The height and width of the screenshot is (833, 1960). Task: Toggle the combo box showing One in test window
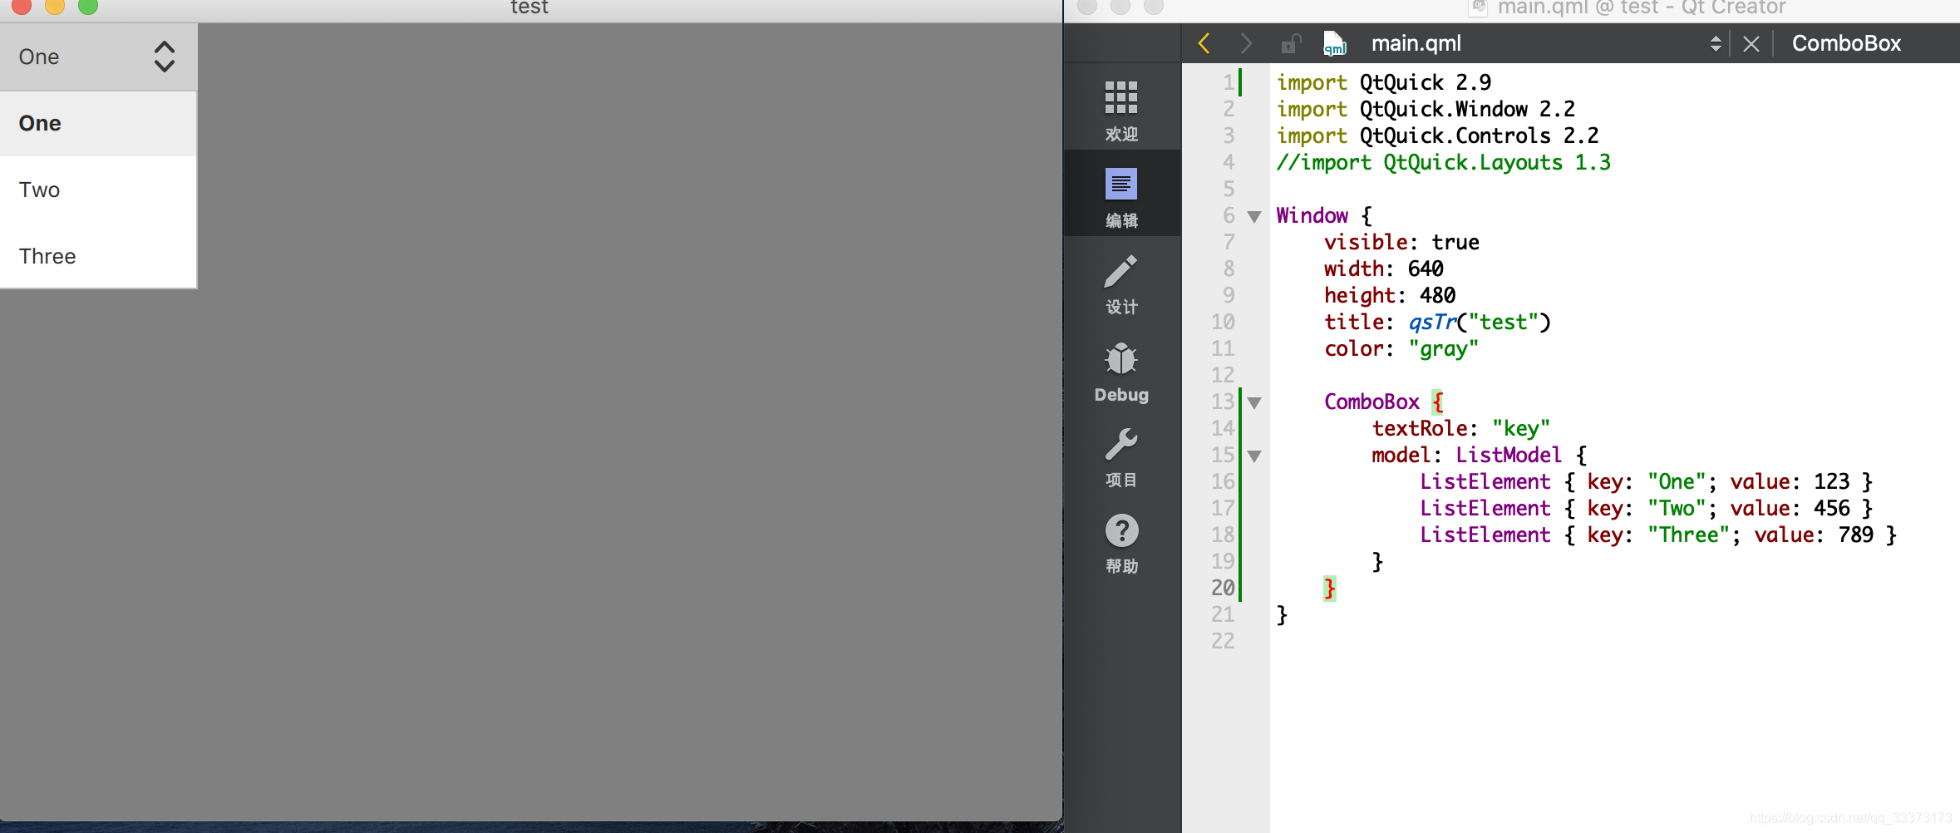[98, 57]
